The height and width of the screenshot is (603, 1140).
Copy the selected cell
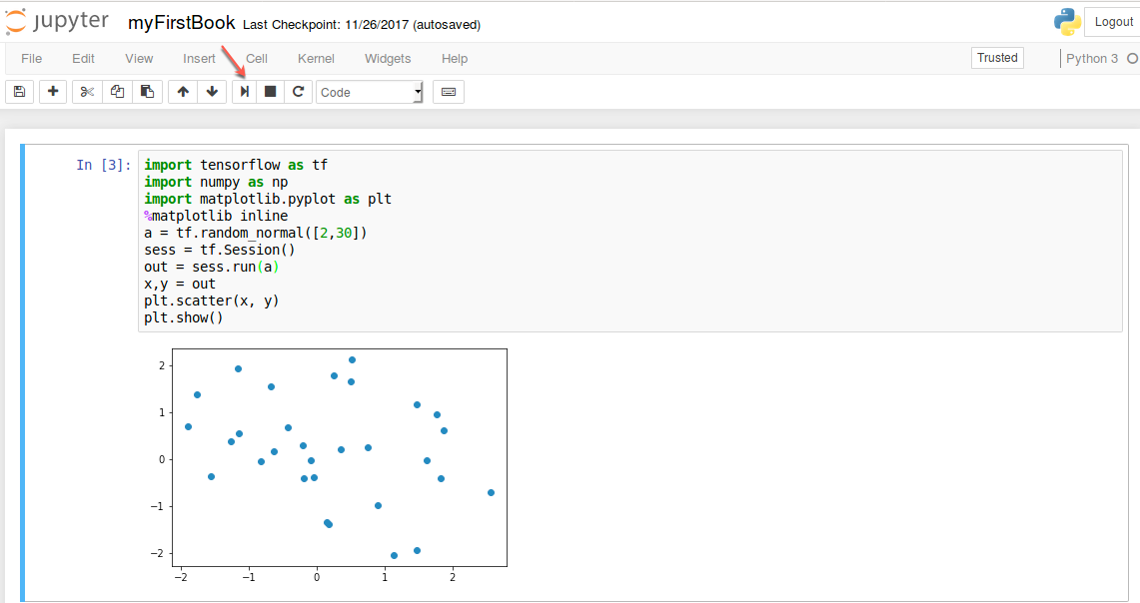[116, 91]
